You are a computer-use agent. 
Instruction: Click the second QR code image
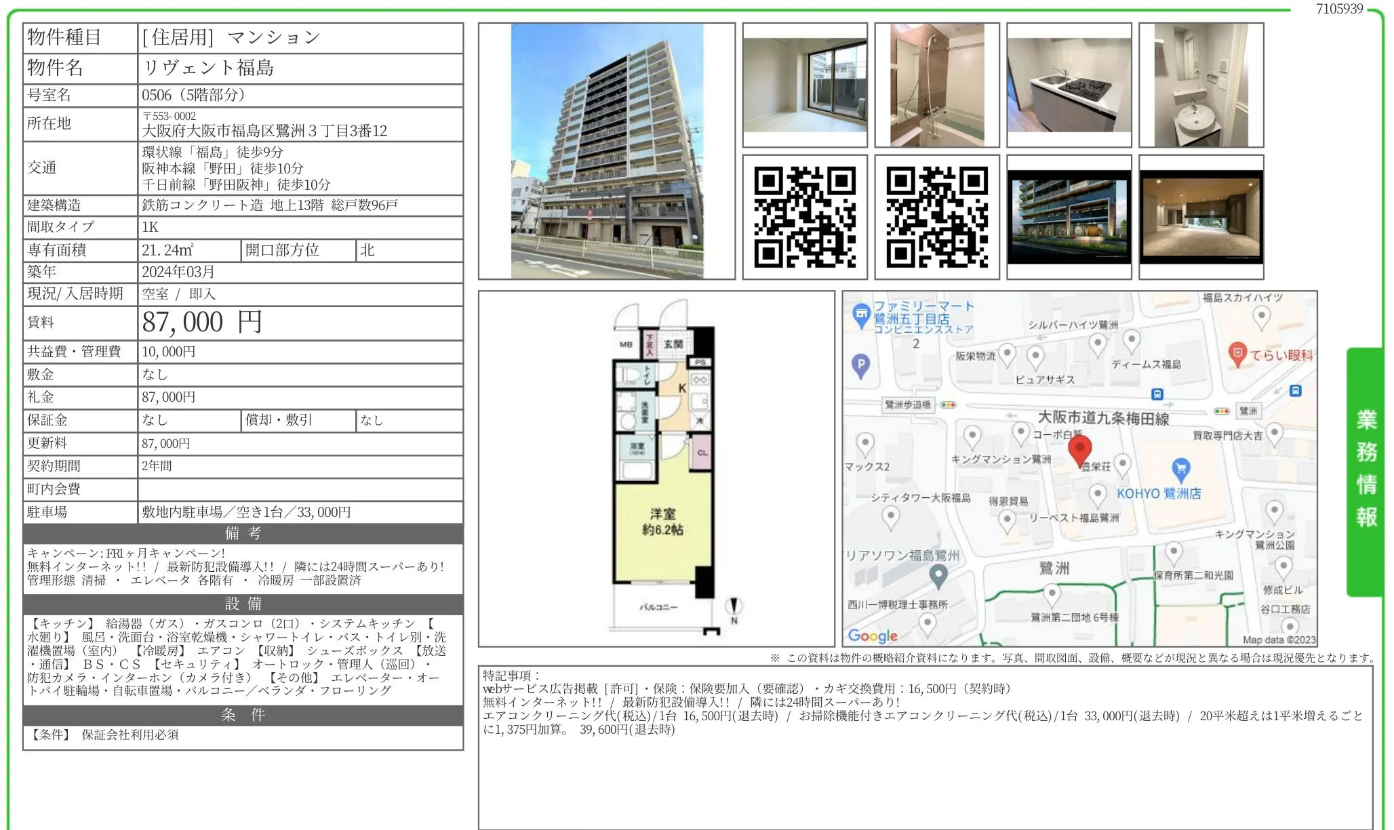coord(936,217)
